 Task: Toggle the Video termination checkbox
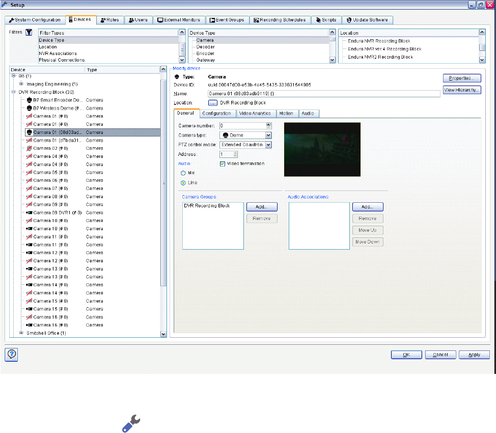(223, 164)
